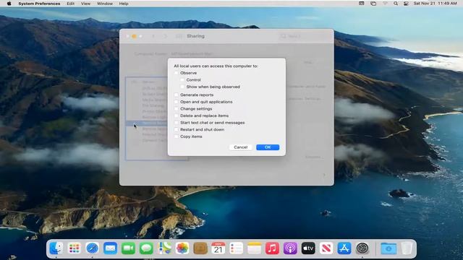Click the Cancel button
This screenshot has height=260, width=463.
coord(241,147)
